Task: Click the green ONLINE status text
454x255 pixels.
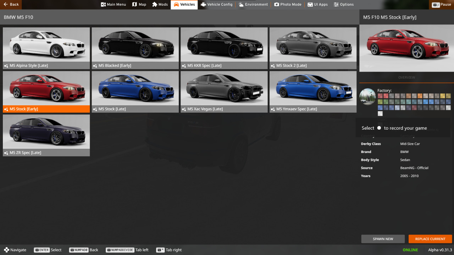Action: click(410, 250)
